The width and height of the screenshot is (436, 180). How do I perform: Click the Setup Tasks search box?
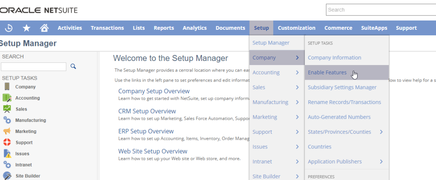pyautogui.click(x=34, y=66)
